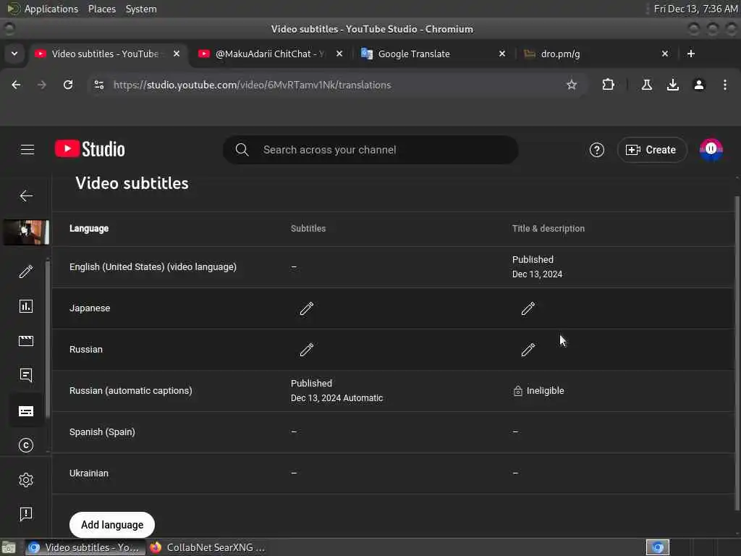The width and height of the screenshot is (741, 556).
Task: Select the Russian (automatic captions) row label
Action: pos(131,390)
